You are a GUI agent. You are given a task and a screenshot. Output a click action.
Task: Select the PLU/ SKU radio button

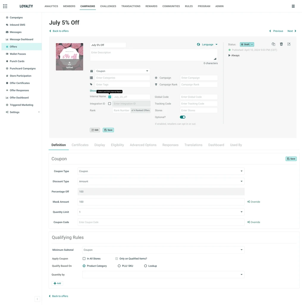tap(119, 266)
